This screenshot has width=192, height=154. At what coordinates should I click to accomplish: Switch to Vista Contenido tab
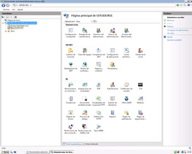coord(90,144)
